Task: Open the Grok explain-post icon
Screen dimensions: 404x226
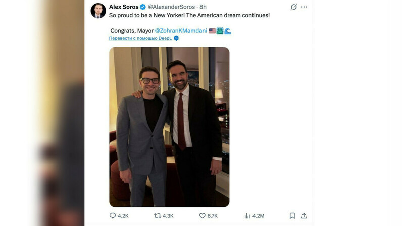Action: (x=294, y=7)
